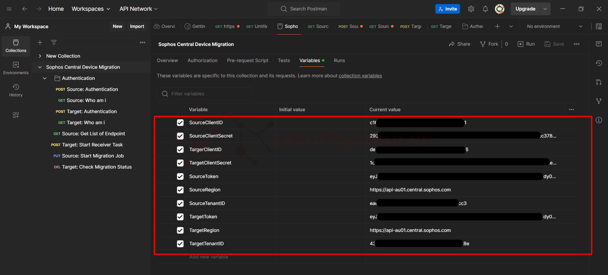
Task: Switch to the Overview tab
Action: pos(167,61)
